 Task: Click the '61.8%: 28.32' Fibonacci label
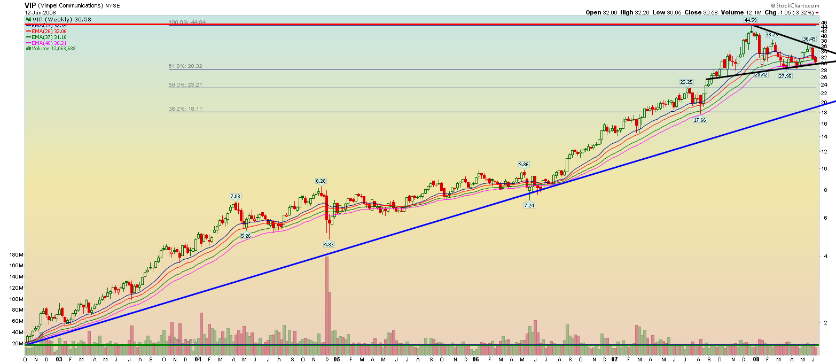[186, 66]
